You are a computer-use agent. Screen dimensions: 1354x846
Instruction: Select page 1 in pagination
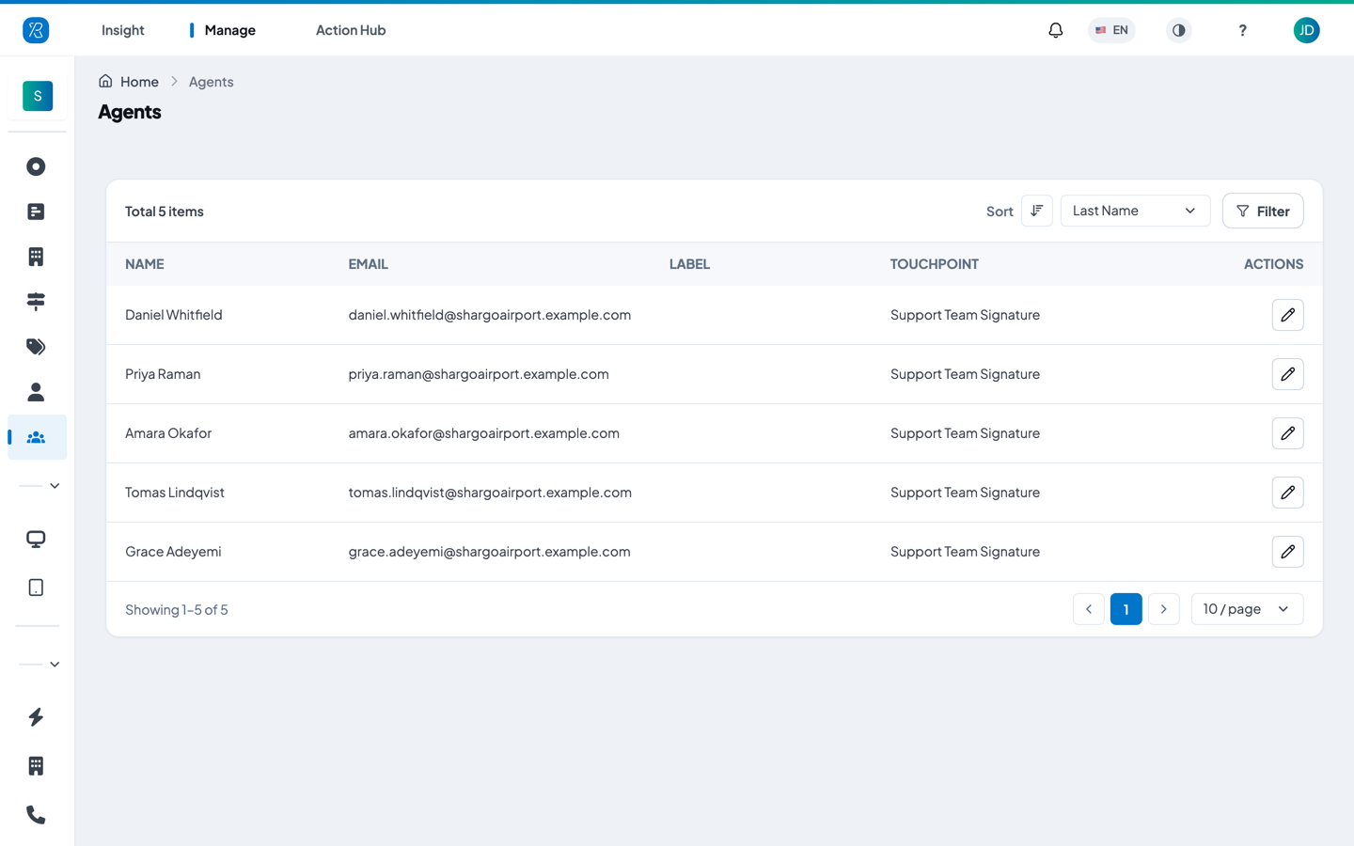pos(1126,609)
